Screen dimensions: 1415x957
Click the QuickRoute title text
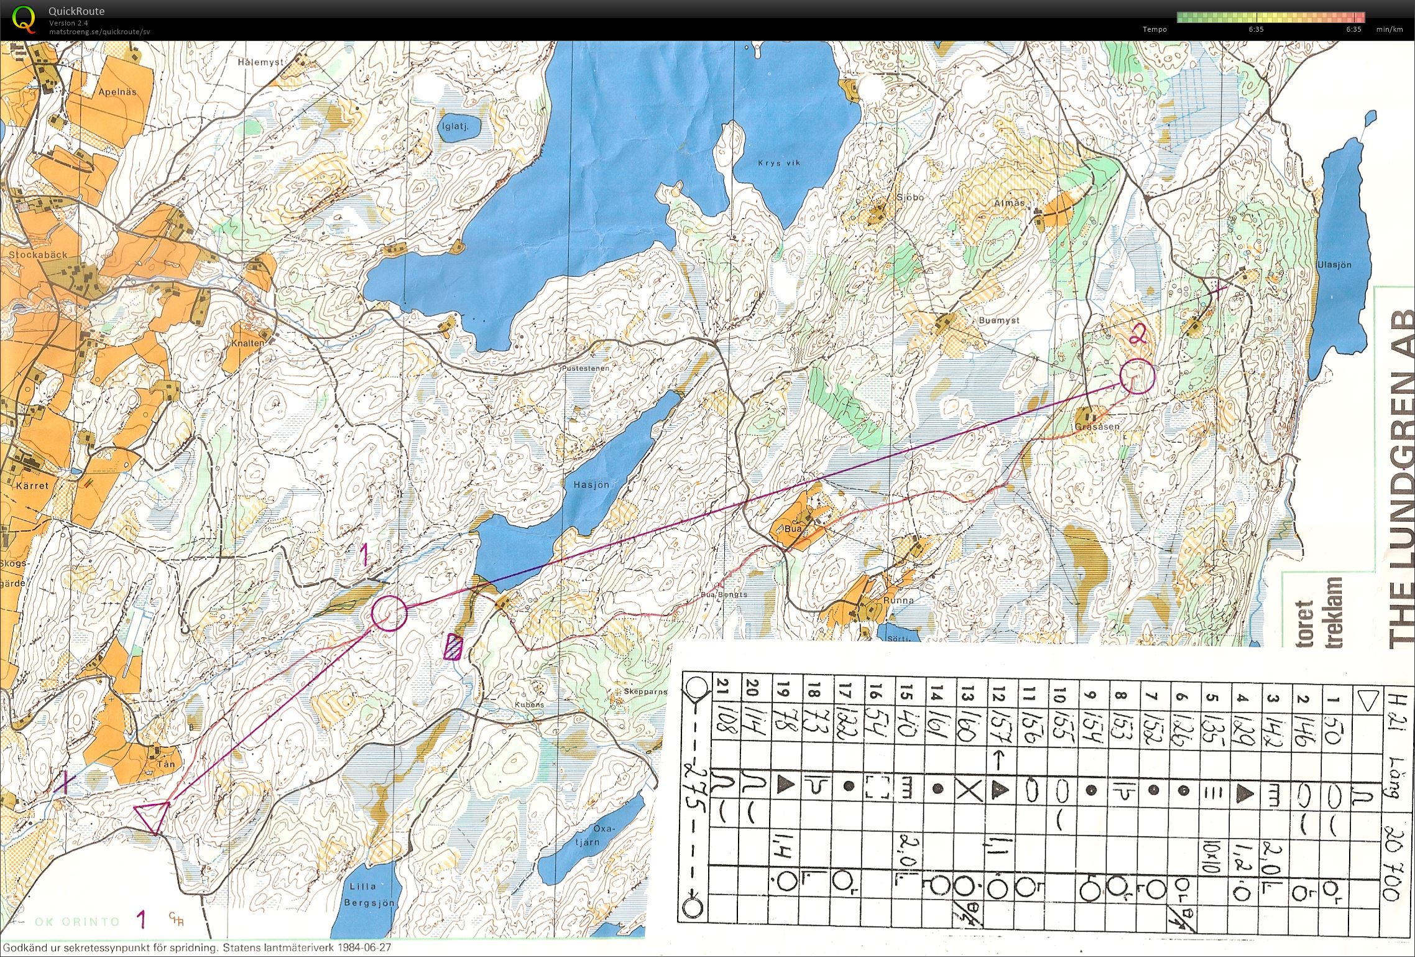point(77,11)
